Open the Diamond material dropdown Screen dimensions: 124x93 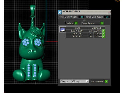(x=87, y=81)
